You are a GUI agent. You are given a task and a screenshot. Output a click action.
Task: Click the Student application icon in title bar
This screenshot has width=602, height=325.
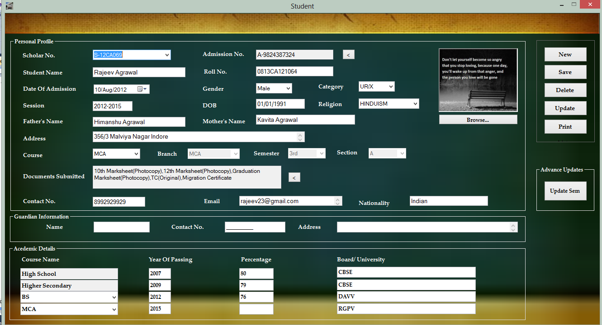click(9, 6)
